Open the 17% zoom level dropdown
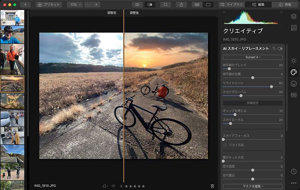Viewport: 300px width, 190px height. pos(75,4)
